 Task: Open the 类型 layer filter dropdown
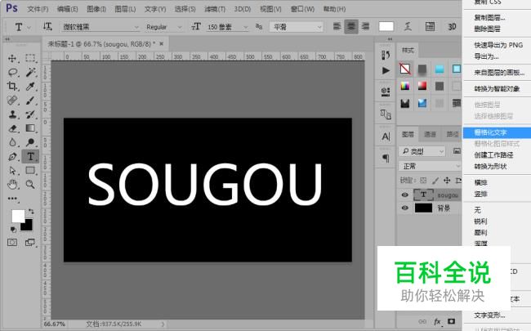tap(422, 151)
